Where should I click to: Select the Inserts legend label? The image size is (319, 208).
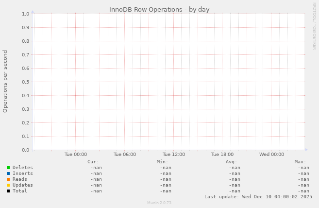point(23,173)
